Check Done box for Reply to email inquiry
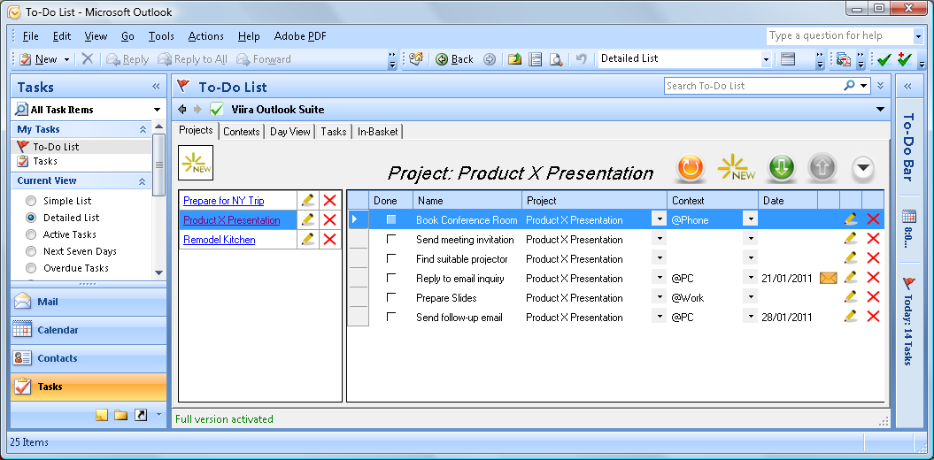 (391, 278)
